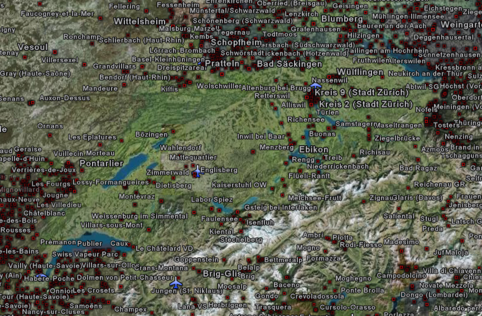Select the Villars-sous-Mont label
The image size is (482, 316).
[112, 225]
